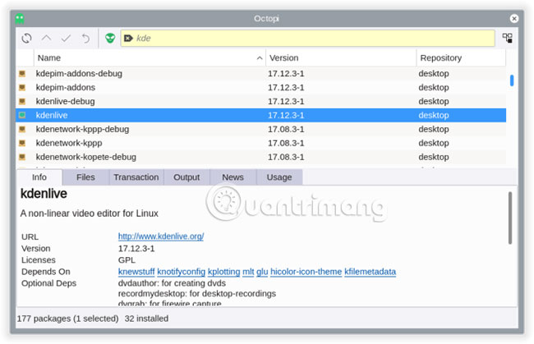Select the kdenetwork-kppp package row
Screen dimensions: 534x344
pos(261,143)
